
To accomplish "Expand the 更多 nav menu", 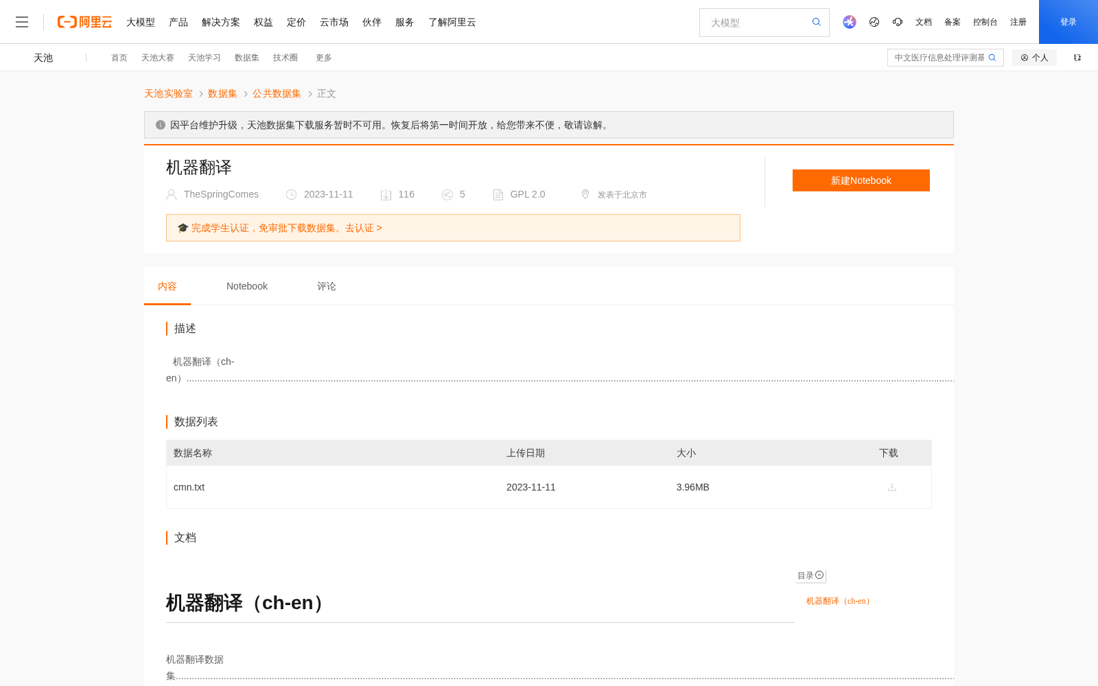I will (x=324, y=58).
